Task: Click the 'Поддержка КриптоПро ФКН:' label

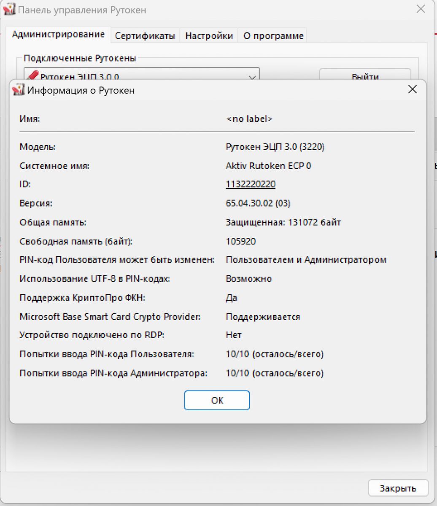Action: tap(82, 298)
